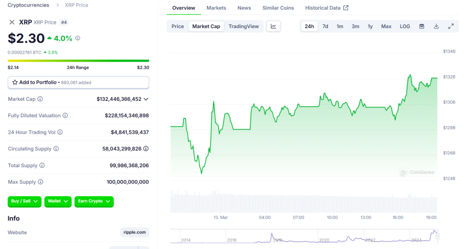Click the historical range navigator slider handle

(437, 235)
